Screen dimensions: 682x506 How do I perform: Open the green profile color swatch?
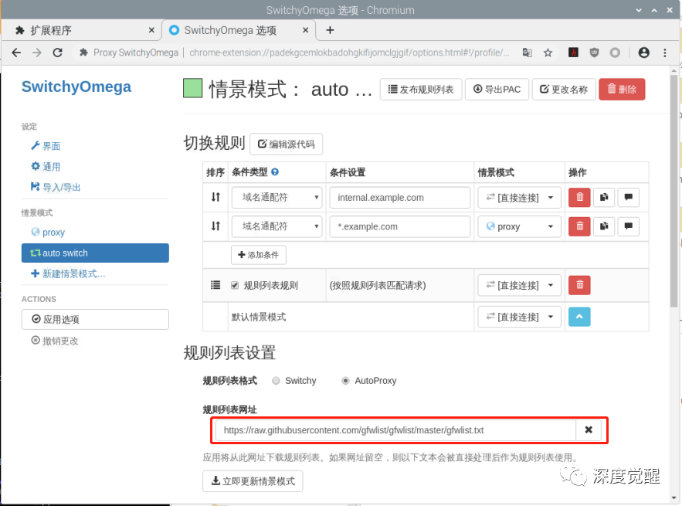pos(192,88)
